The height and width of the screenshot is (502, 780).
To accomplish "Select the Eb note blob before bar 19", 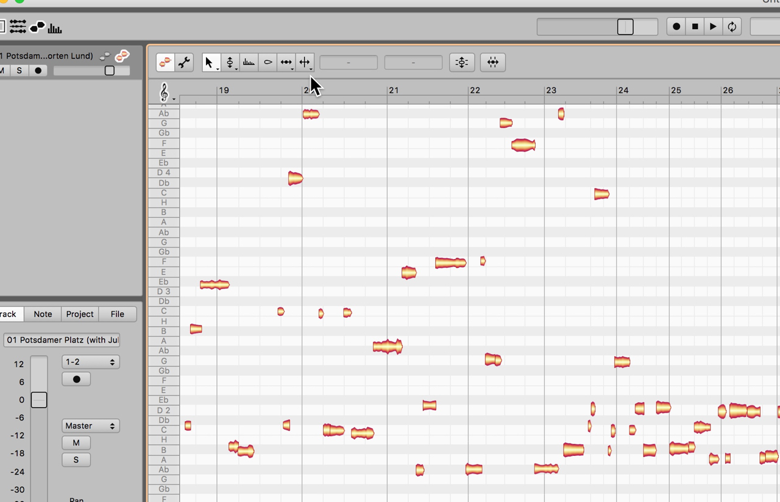I will click(x=214, y=284).
